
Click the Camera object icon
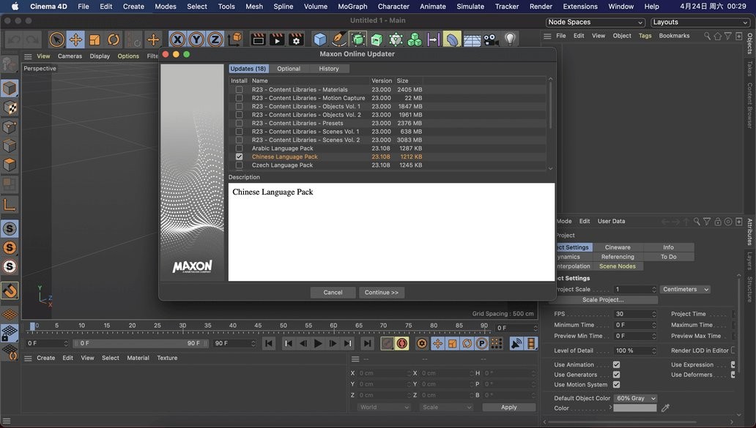click(491, 40)
